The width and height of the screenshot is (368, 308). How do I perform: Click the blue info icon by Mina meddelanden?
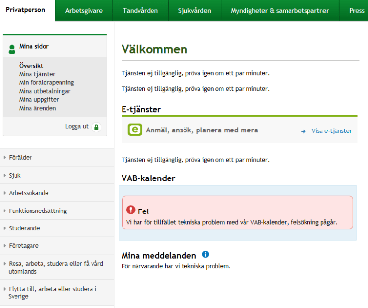pyautogui.click(x=205, y=255)
